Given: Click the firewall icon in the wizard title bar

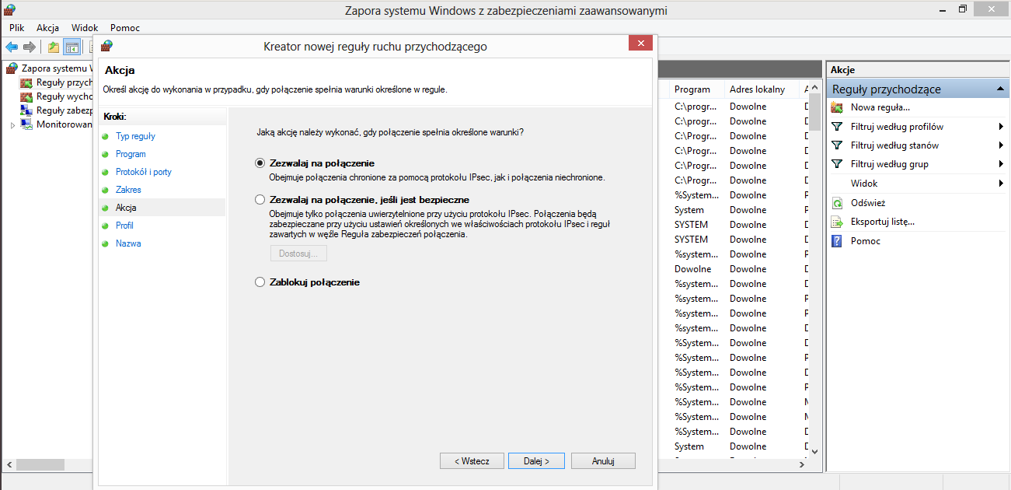Looking at the screenshot, I should 106,46.
